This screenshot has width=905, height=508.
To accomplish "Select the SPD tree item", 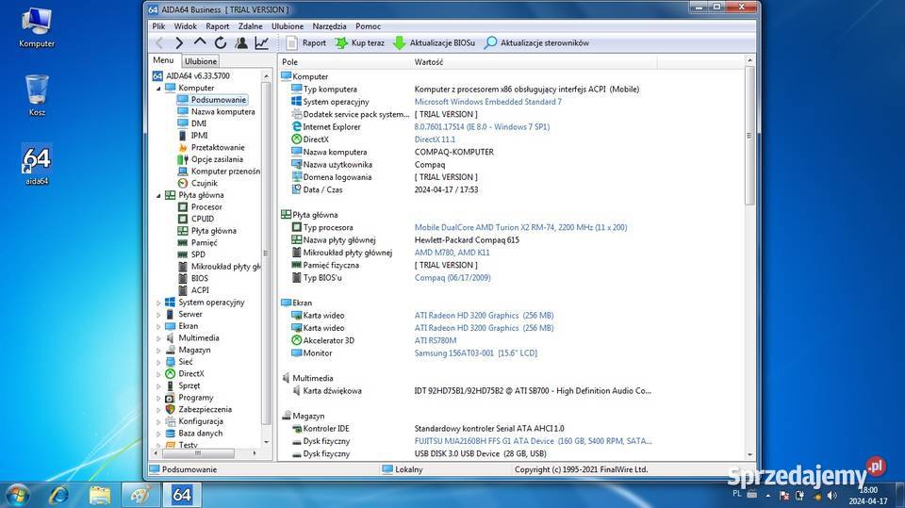I will (198, 254).
